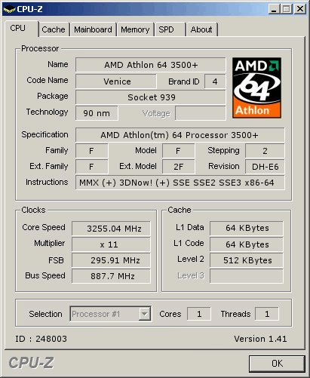310x378 pixels.
Task: Click the AMD Athlon 64 logo image
Action: pos(256,88)
